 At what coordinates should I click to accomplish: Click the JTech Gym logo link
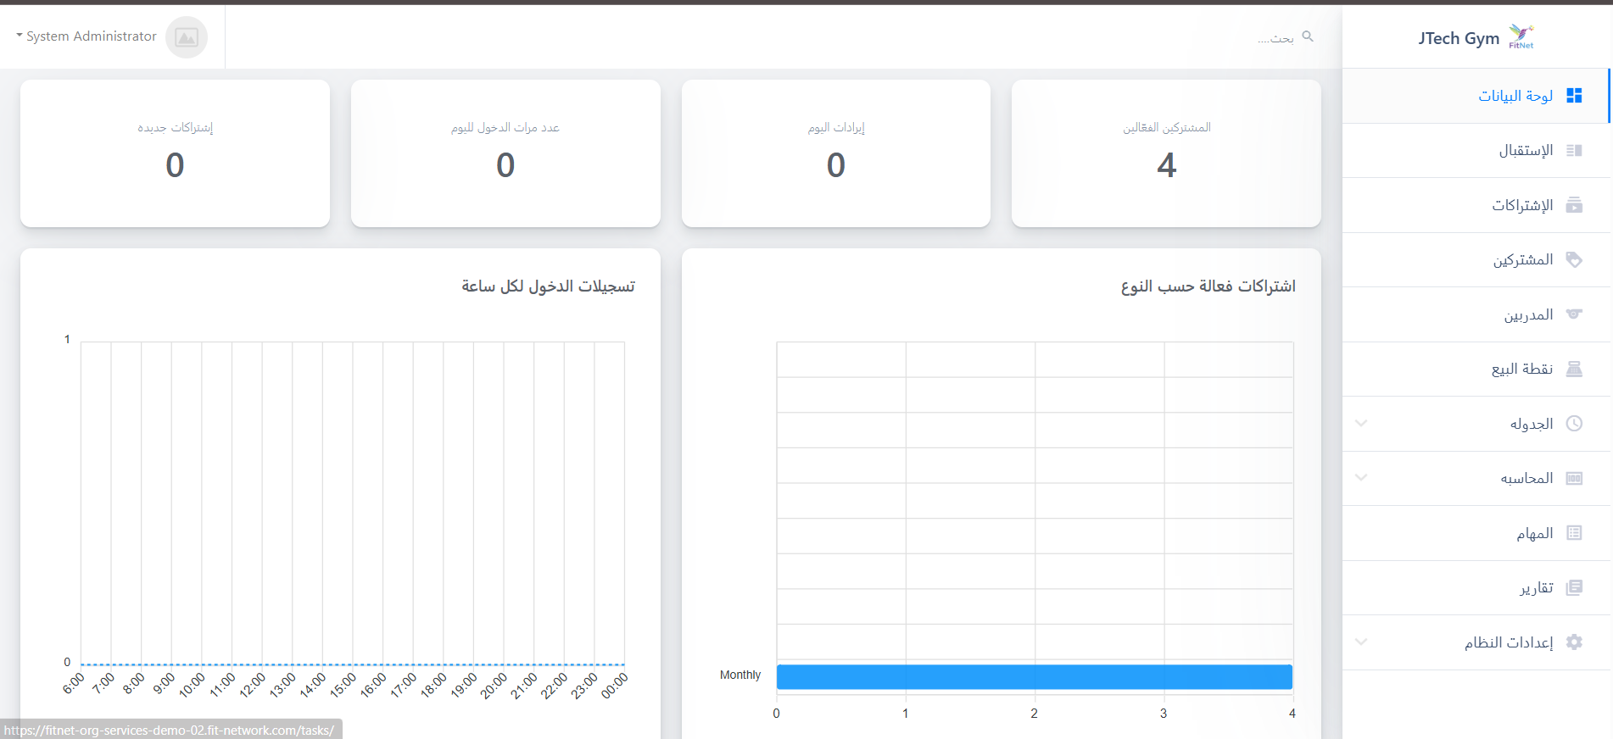[x=1476, y=38]
